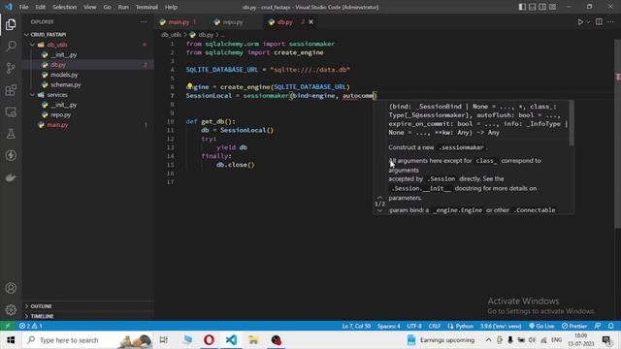
Task: Click db_utils in the breadcrumb path
Action: 171,35
